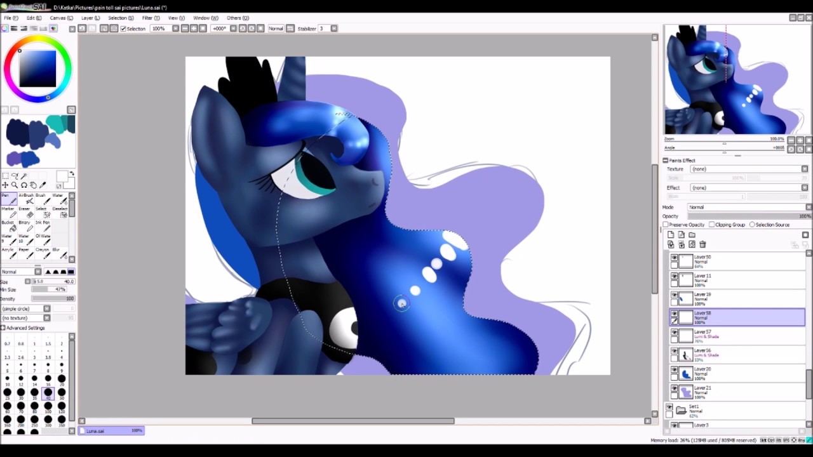Activate the Zoom magnifier tool
This screenshot has height=457, width=813.
(15, 185)
